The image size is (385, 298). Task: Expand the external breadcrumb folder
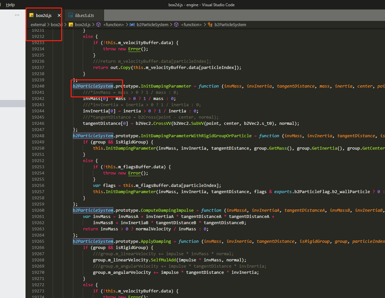coord(38,25)
